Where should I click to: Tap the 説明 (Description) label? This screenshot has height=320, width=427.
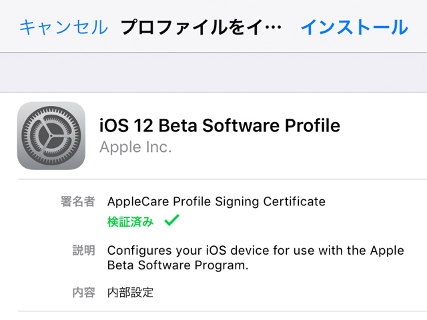(x=83, y=251)
